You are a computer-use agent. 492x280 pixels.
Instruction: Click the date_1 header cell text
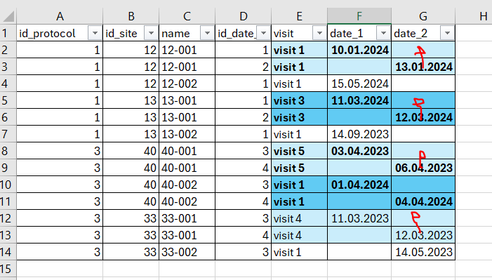coord(347,33)
